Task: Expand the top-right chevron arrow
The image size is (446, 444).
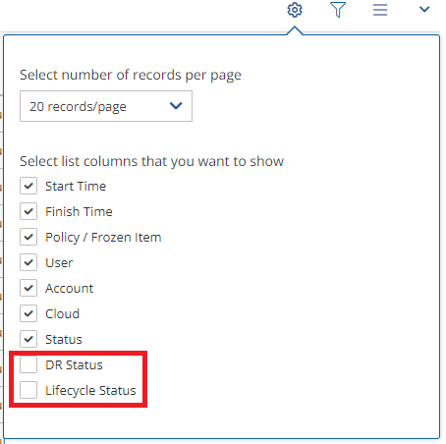Action: coord(424,9)
